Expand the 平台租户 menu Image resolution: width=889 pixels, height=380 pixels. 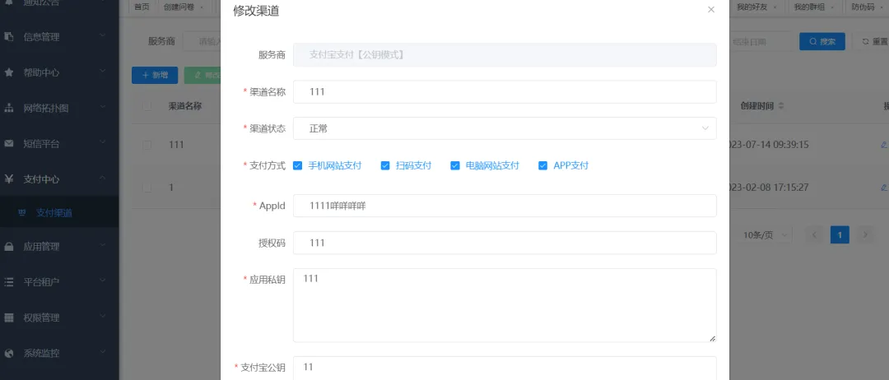point(103,281)
